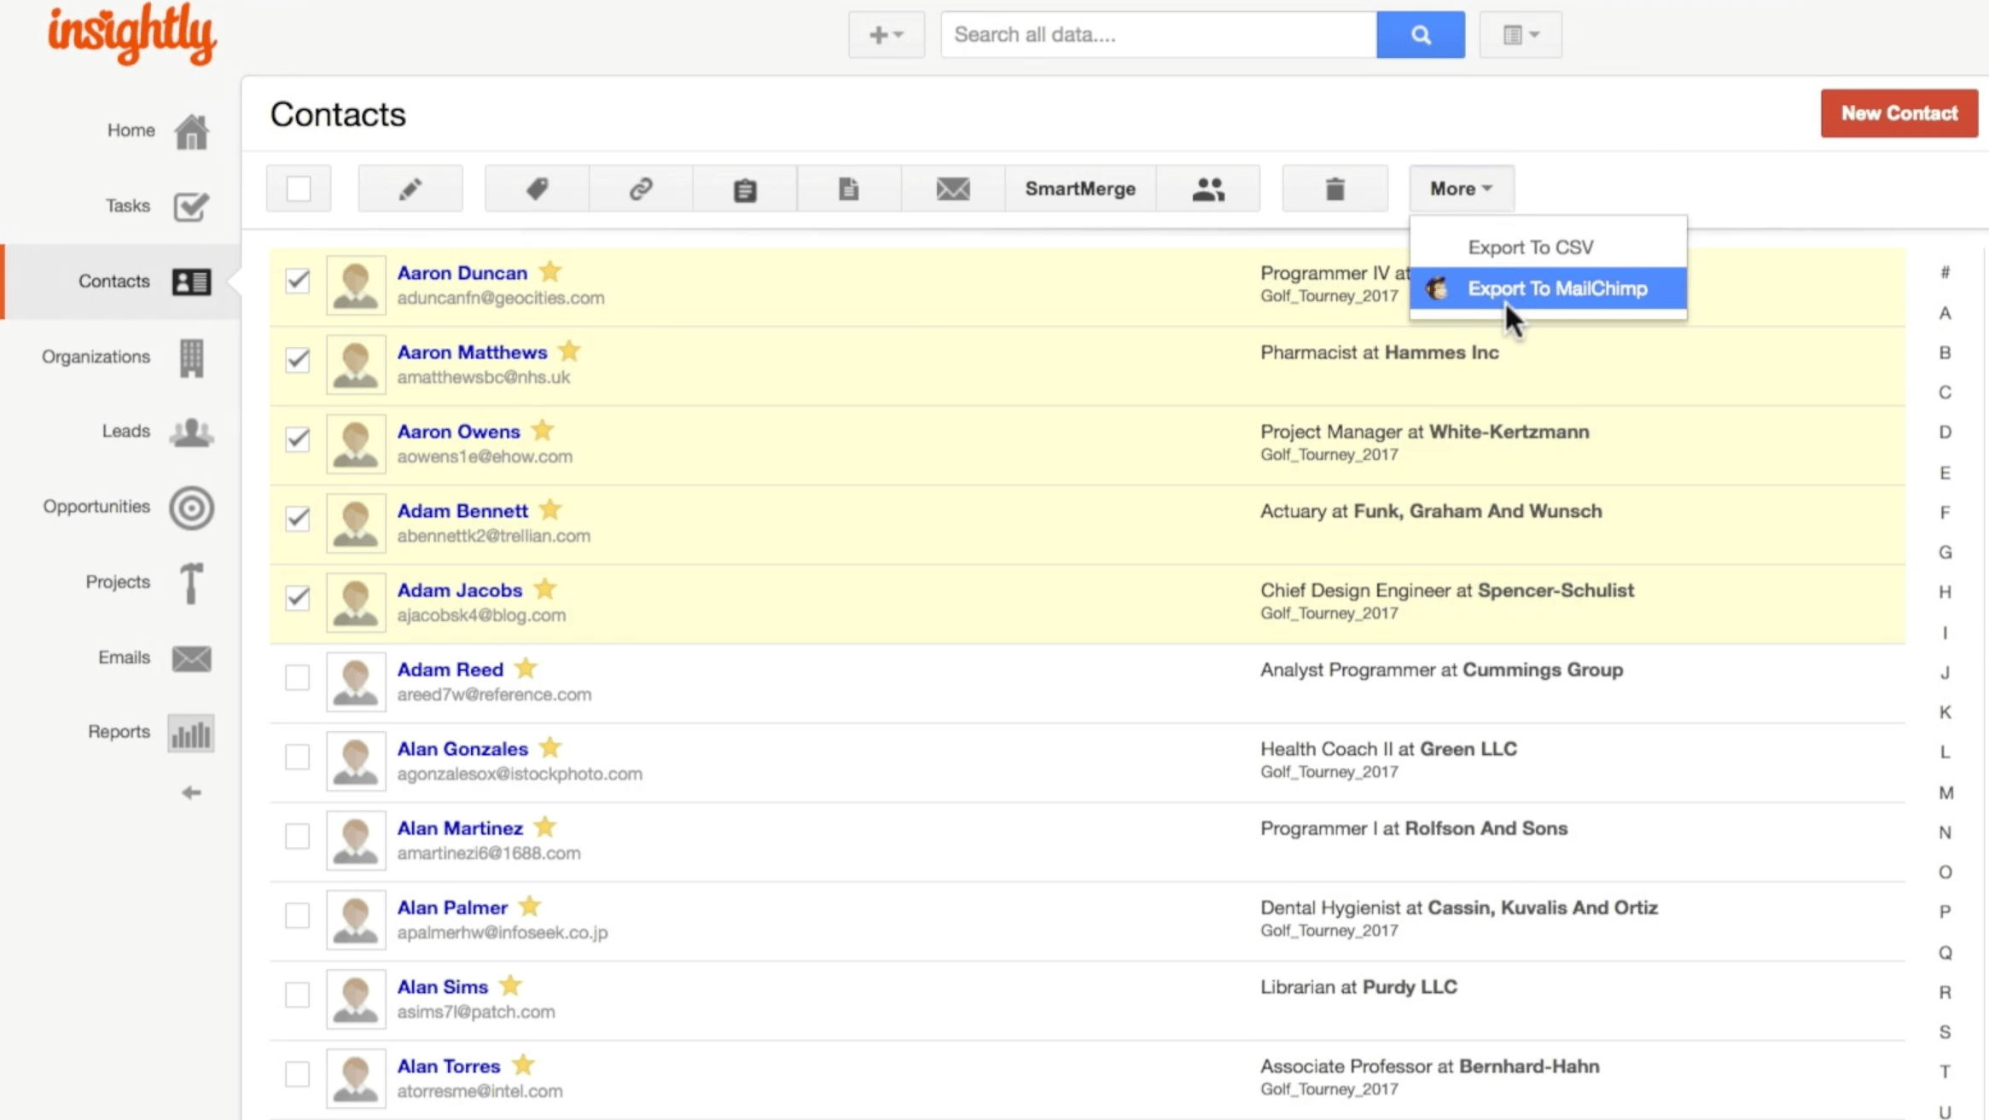1989x1120 pixels.
Task: Open the More dropdown menu
Action: (1460, 188)
